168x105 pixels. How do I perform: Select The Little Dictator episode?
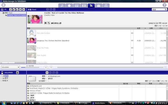click(78, 33)
